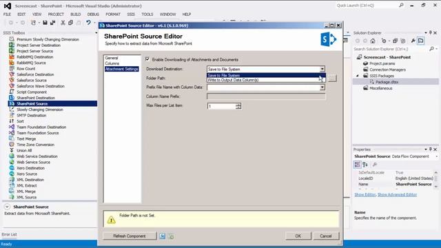Image resolution: width=441 pixels, height=248 pixels.
Task: Click the Web Service Source icon
Action: coord(12,162)
